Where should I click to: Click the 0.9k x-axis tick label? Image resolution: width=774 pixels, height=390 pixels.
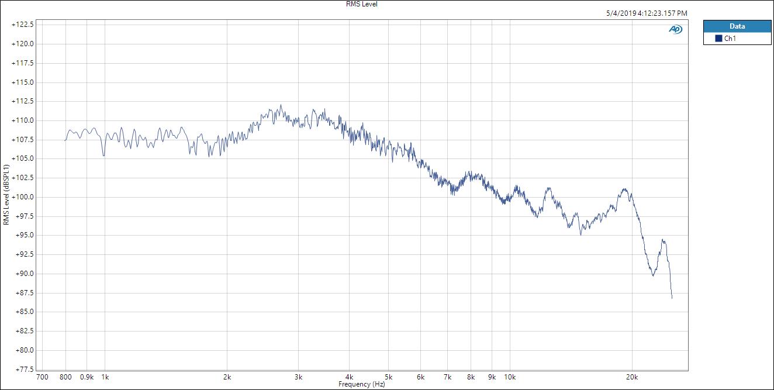click(87, 377)
